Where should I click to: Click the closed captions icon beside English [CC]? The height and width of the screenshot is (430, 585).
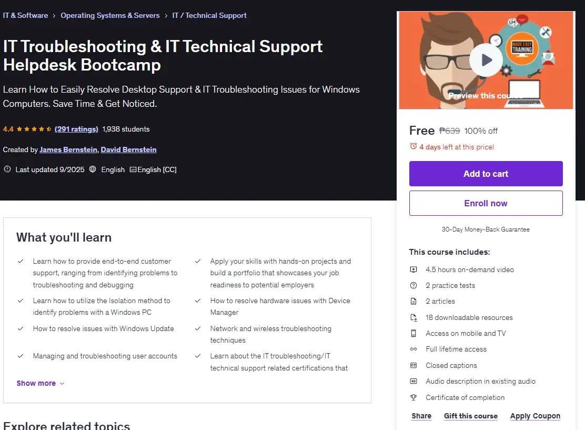click(133, 169)
